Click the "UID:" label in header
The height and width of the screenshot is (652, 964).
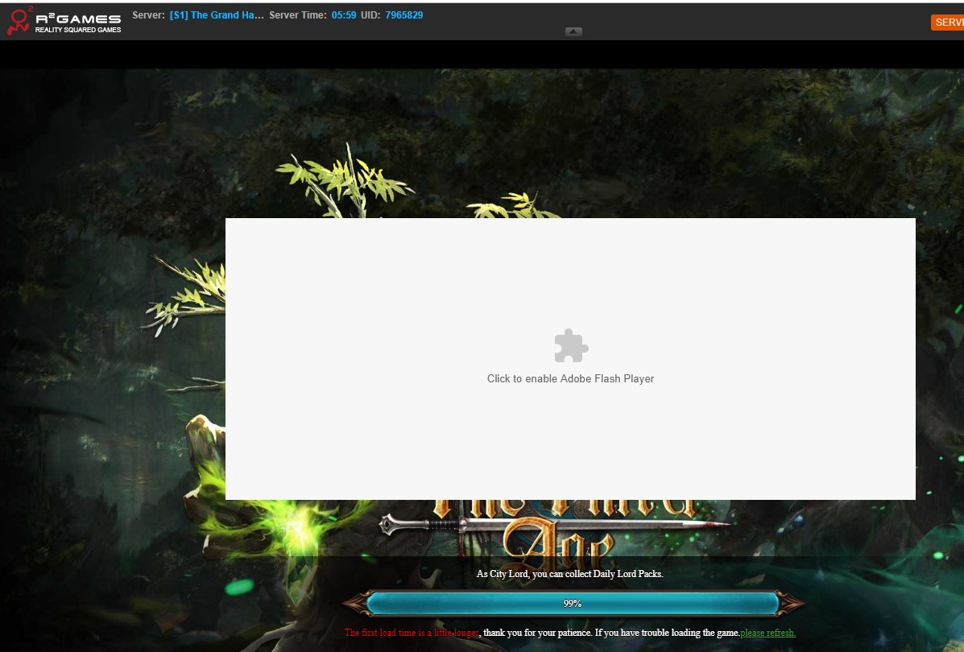[370, 15]
